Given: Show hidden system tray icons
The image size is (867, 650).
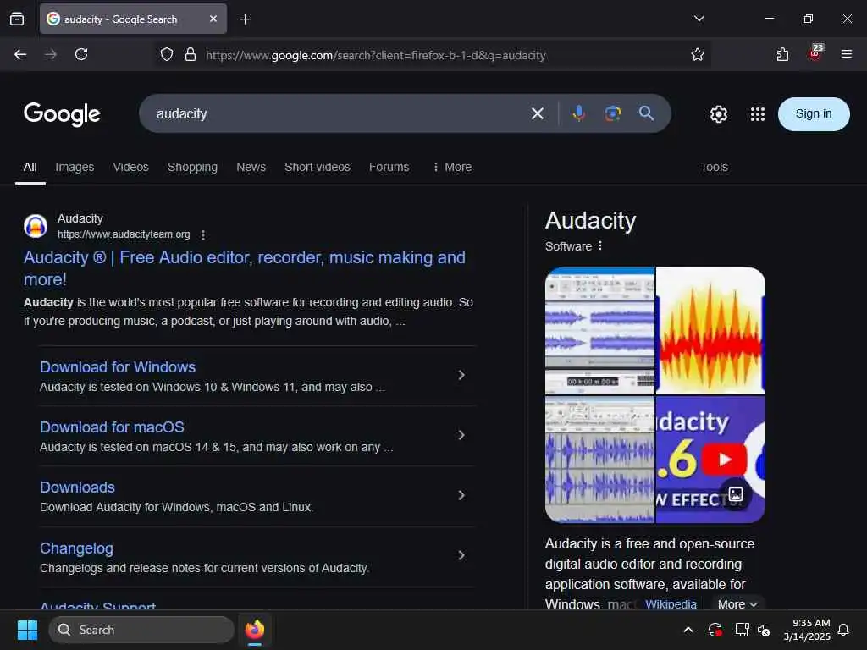Looking at the screenshot, I should (x=688, y=630).
